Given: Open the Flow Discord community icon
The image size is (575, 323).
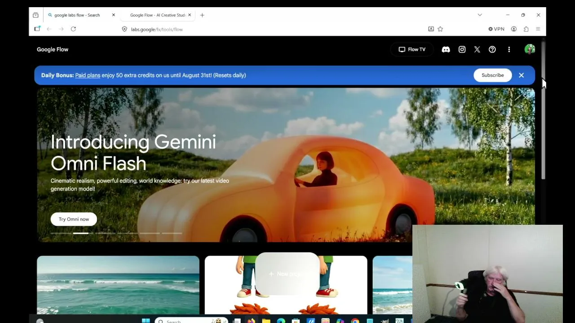Looking at the screenshot, I should pos(446,49).
